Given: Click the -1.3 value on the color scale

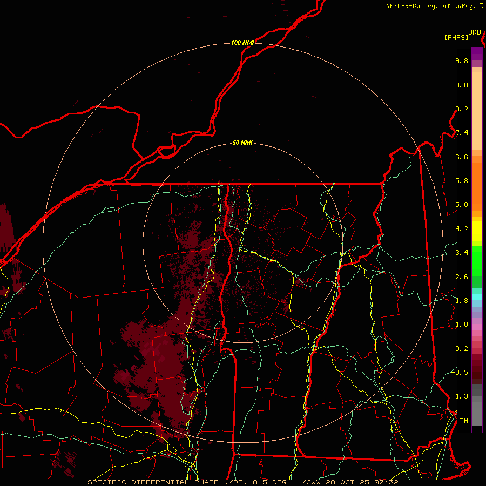Looking at the screenshot, I should pos(460,396).
